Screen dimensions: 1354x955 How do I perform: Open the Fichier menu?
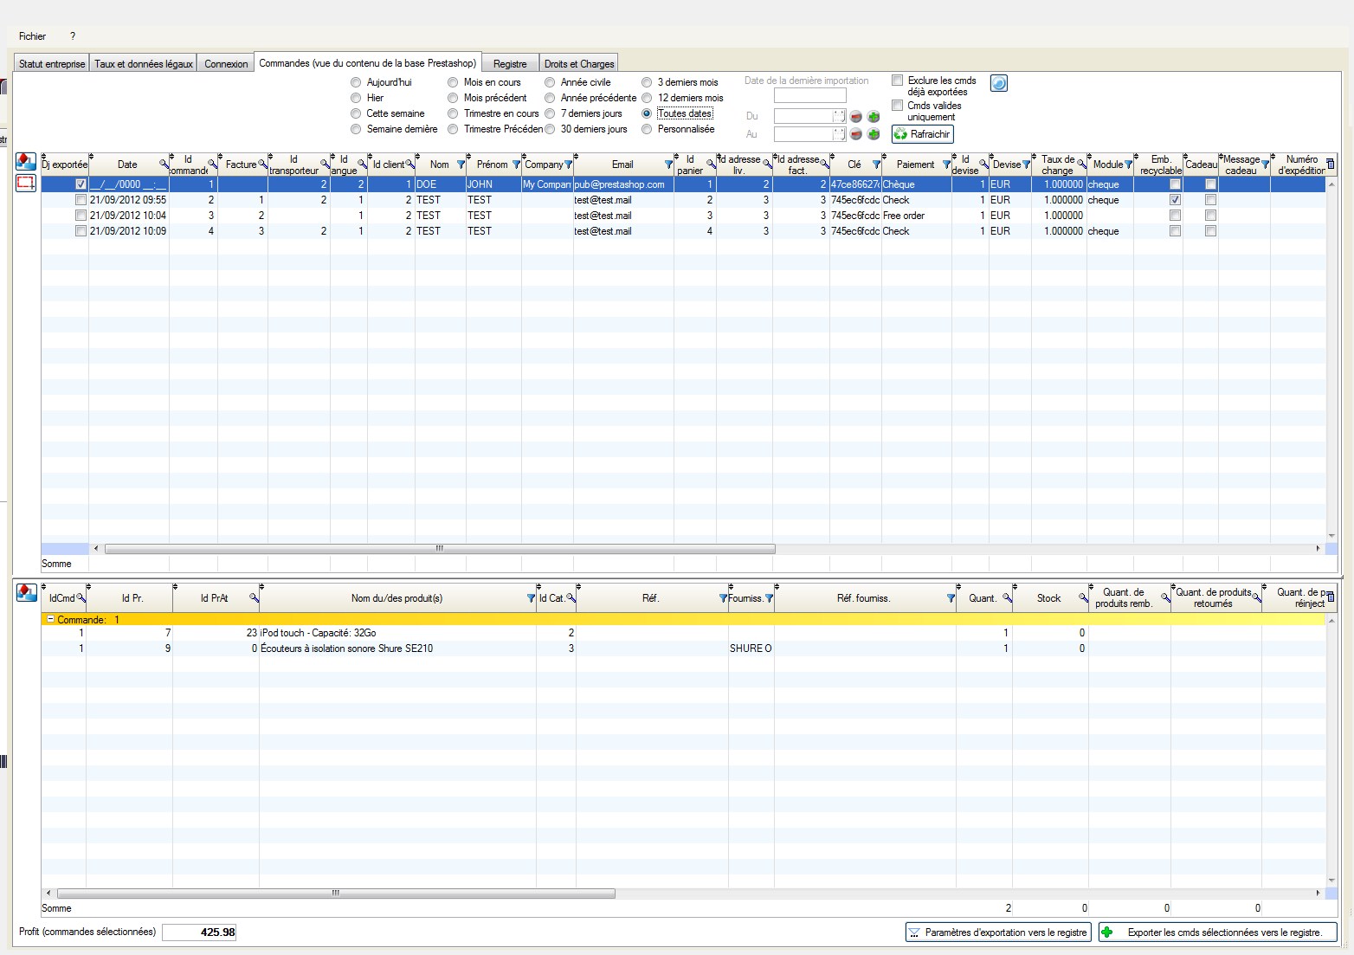(32, 36)
